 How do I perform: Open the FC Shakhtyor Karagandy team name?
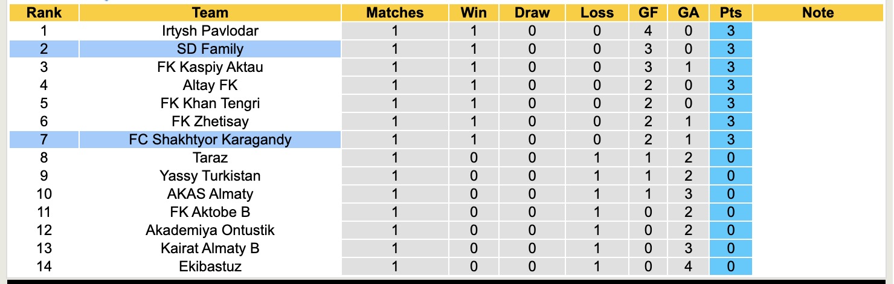(x=210, y=140)
